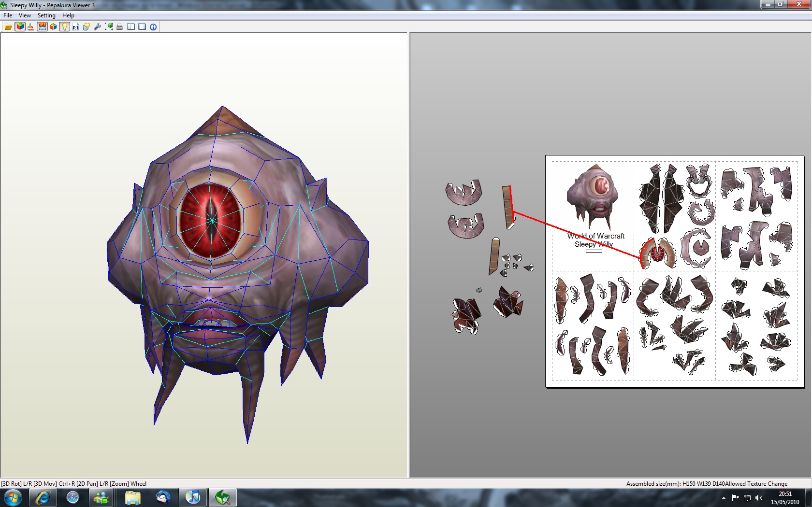Launch Internet Explorer from taskbar
The image size is (812, 507).
[x=43, y=497]
